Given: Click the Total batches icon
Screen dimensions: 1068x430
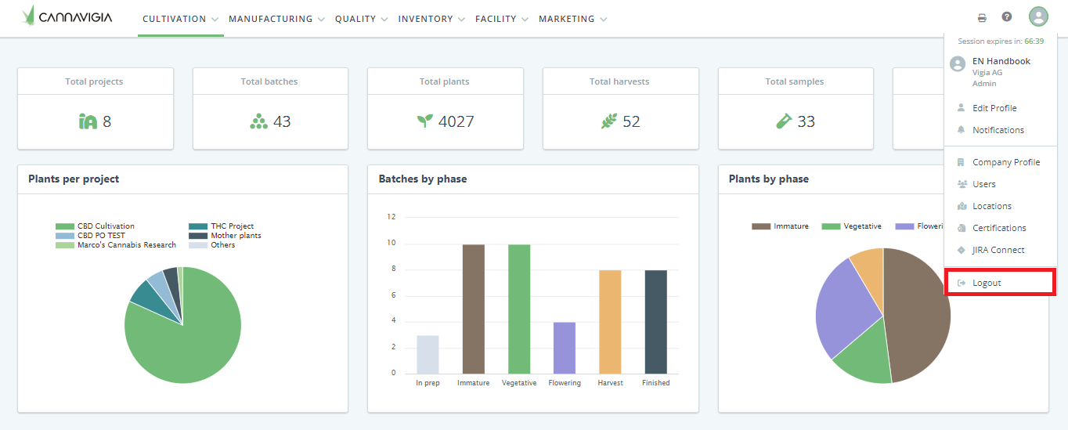Looking at the screenshot, I should (258, 121).
